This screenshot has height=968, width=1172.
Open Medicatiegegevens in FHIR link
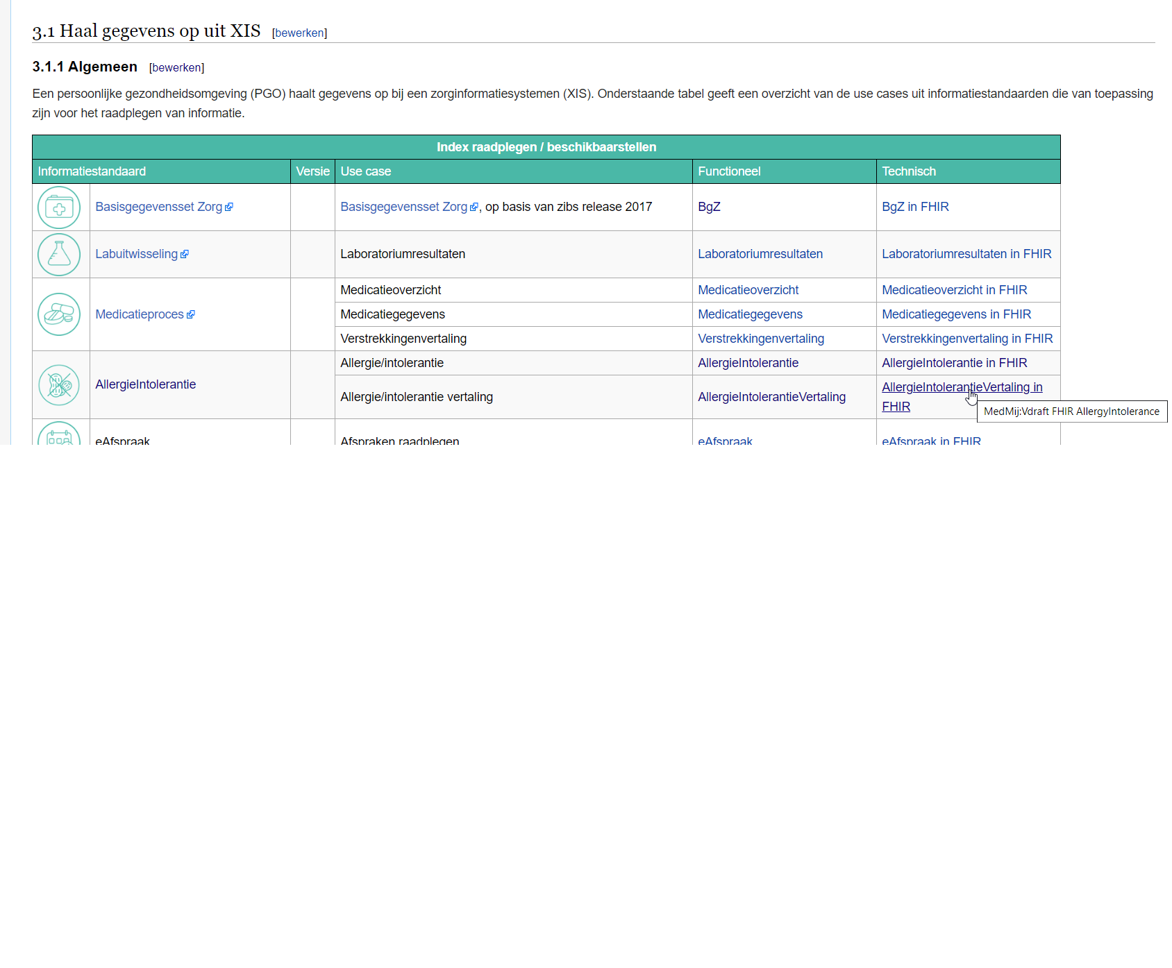pos(956,314)
